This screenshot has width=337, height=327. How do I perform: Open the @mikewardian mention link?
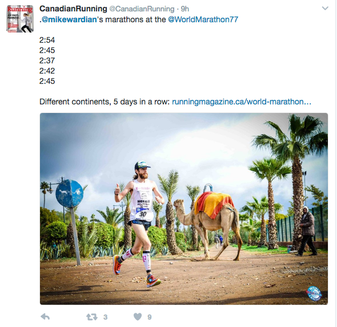69,19
